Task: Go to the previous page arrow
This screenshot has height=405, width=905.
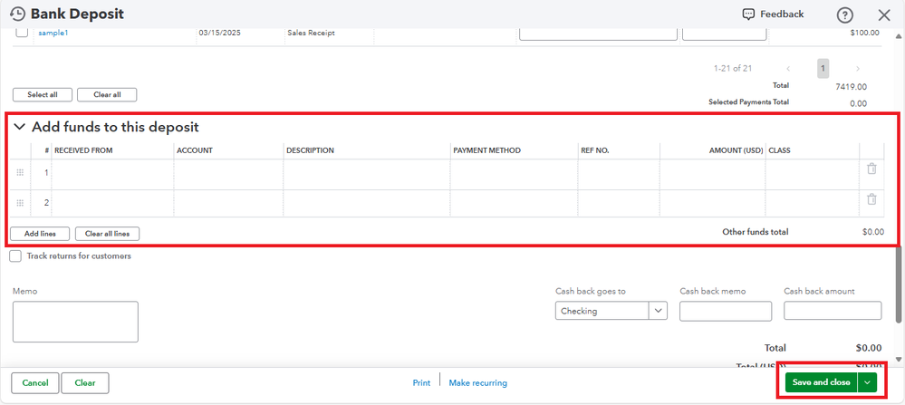Action: coord(788,69)
